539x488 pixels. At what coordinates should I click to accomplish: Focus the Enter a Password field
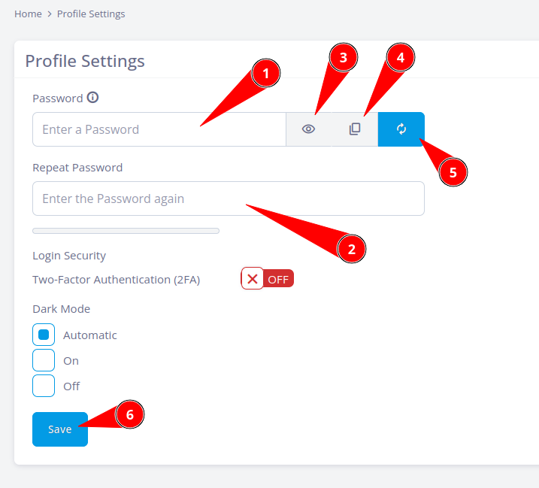(159, 129)
